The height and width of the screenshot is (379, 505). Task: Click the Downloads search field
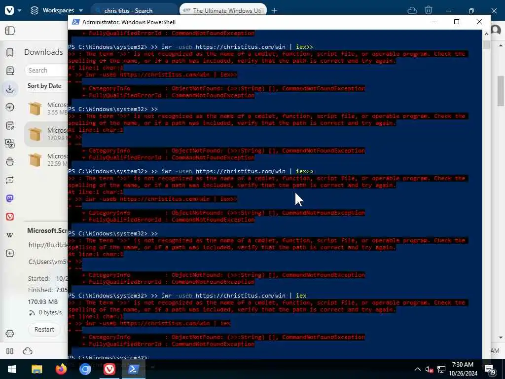tap(47, 70)
